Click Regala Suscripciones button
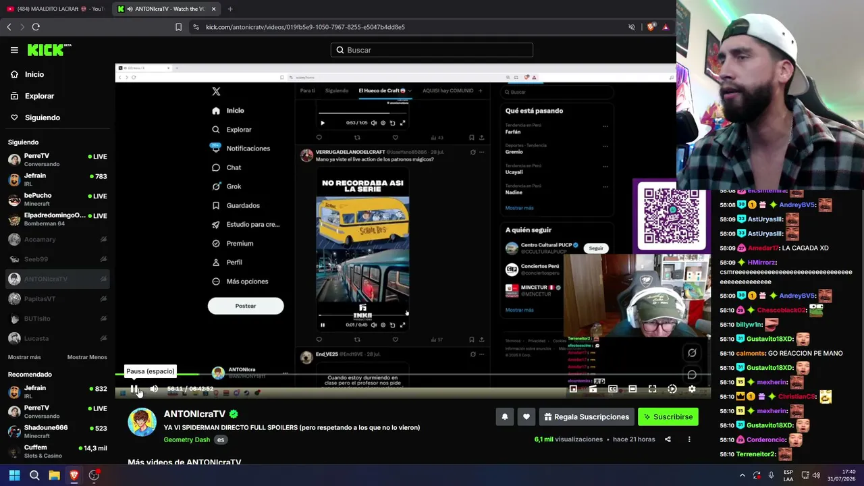Screen dimensions: 864x486 point(586,417)
